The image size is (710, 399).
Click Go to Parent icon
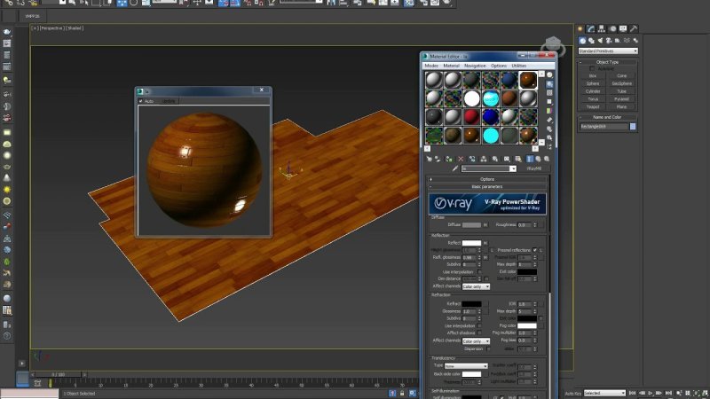pyautogui.click(x=538, y=159)
